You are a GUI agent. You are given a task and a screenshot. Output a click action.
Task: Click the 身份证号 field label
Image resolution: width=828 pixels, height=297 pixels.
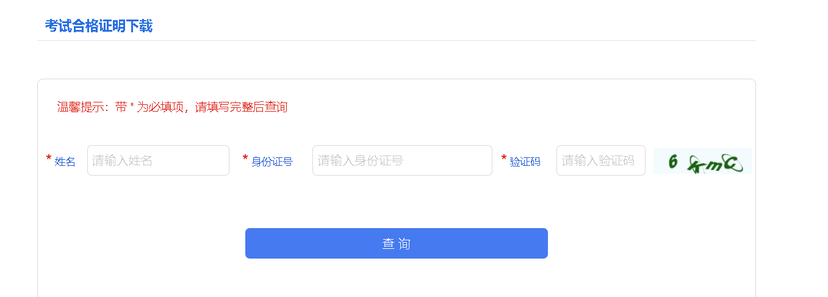272,162
